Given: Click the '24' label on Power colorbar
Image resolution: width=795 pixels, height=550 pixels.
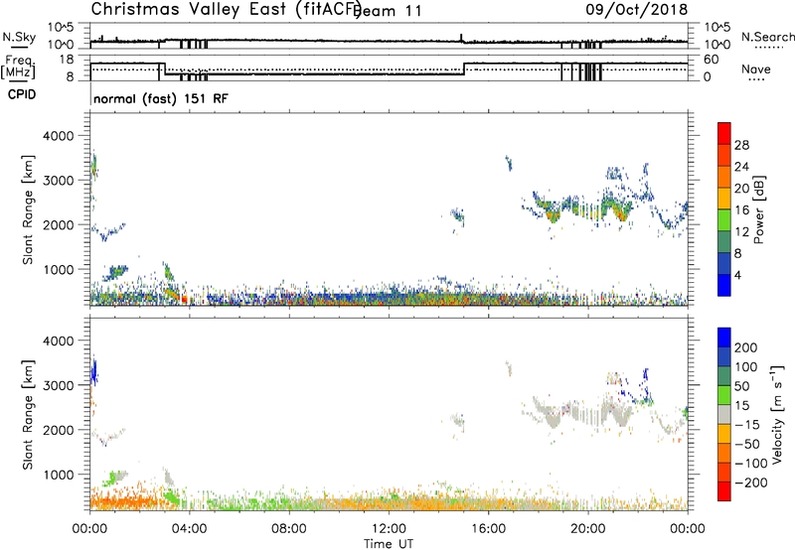Looking at the screenshot, I should [741, 167].
